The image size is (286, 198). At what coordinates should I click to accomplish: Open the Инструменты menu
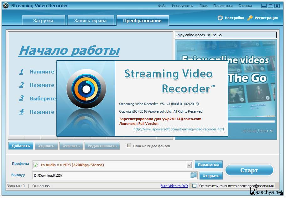pyautogui.click(x=183, y=6)
